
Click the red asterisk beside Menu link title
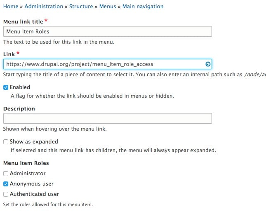tap(46, 21)
